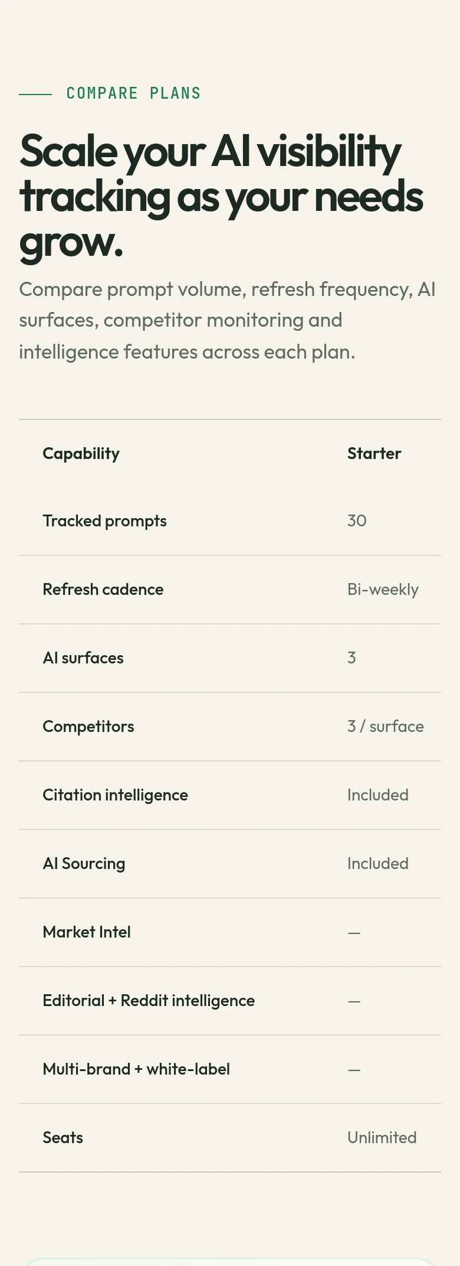This screenshot has width=460, height=1266.
Task: Click the 3 / surface competitors value
Action: (x=385, y=727)
